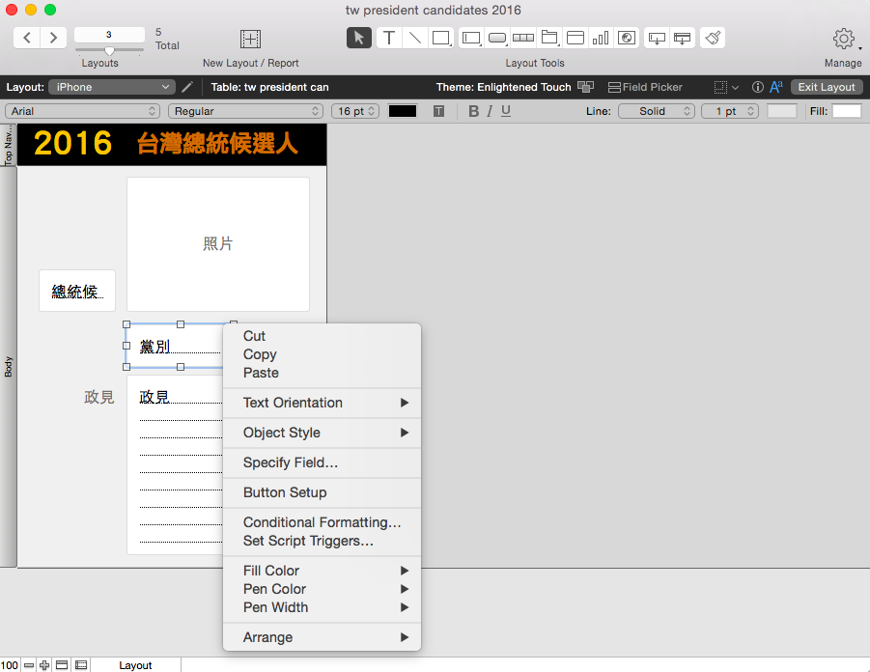Edit layout settings pencil icon
The width and height of the screenshot is (870, 672).
coord(187,87)
